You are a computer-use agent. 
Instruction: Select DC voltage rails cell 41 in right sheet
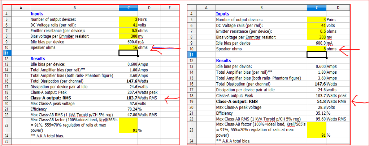point(316,26)
